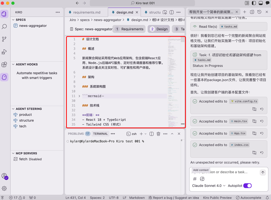271x200 pixels.
Task: Navigate back with the left arrow
Action: pyautogui.click(x=78, y=3)
